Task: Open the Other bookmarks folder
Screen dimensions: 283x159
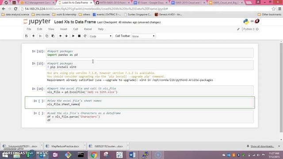Action: pyautogui.click(x=269, y=15)
